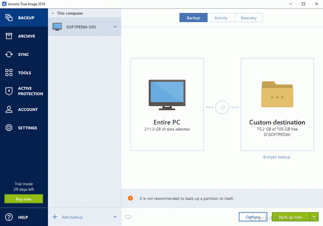Screen dimensions: 323x226
Task: Click the ACTIVE PROTECTION label
Action: pyautogui.click(x=31, y=91)
